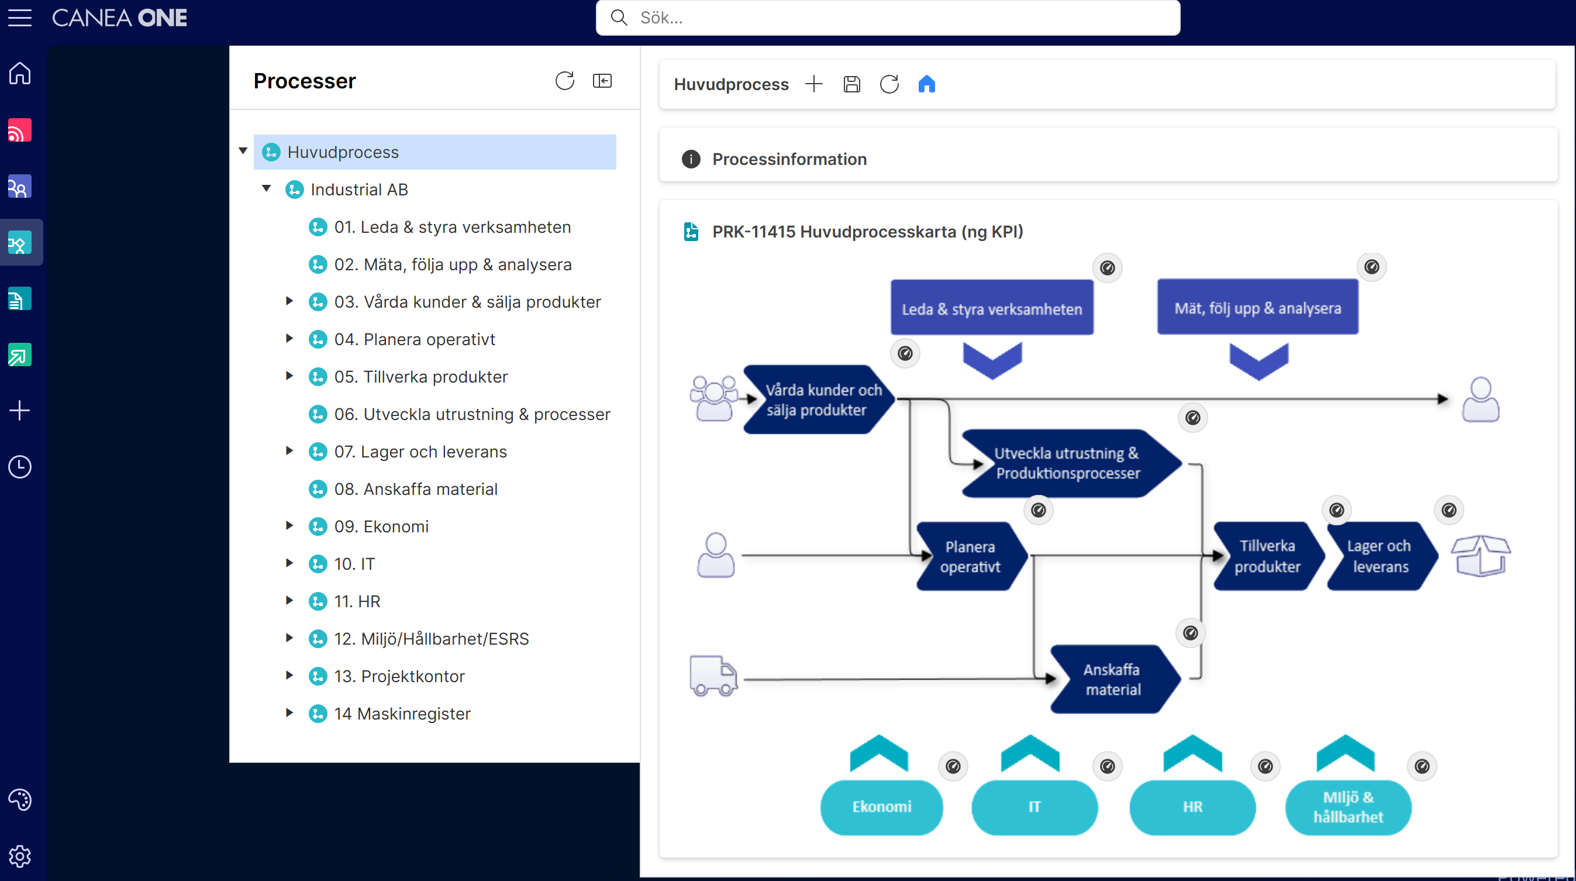Open the hamburger main menu
Screen dimensions: 1576x881
coord(19,18)
